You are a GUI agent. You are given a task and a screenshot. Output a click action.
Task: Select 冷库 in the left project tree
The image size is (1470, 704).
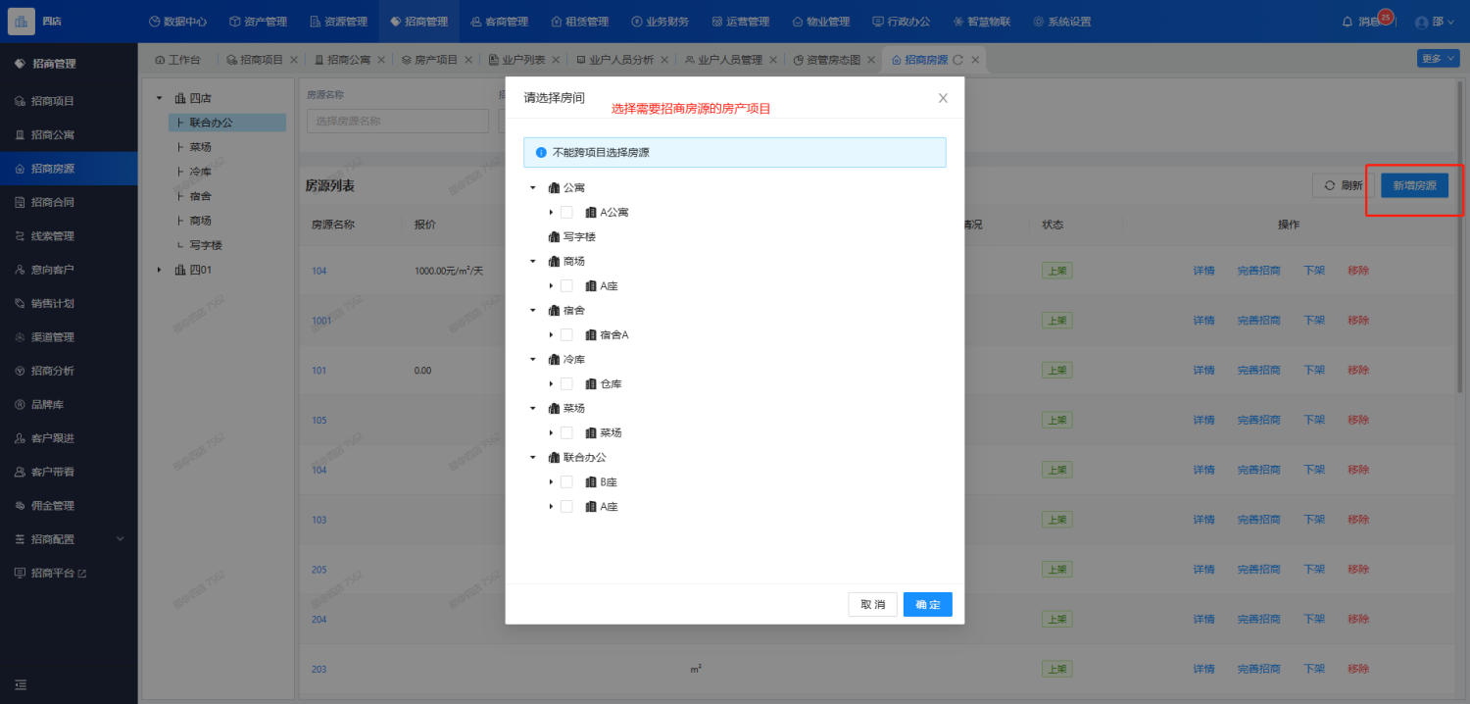[x=200, y=172]
